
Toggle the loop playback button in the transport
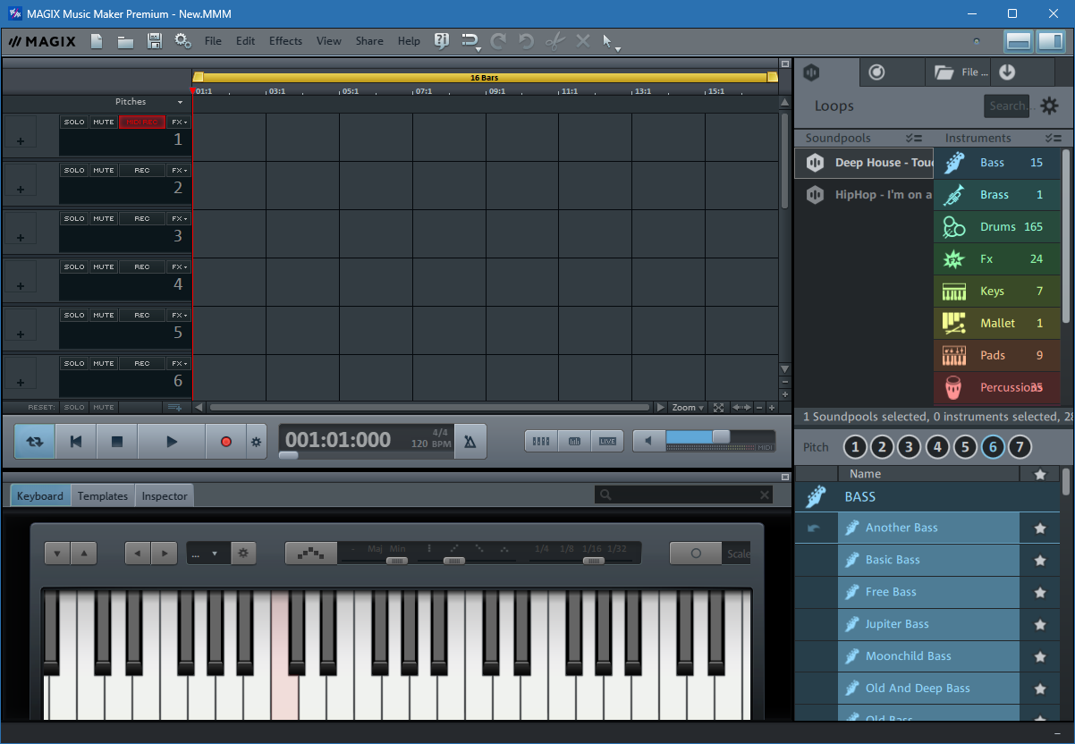tap(35, 442)
